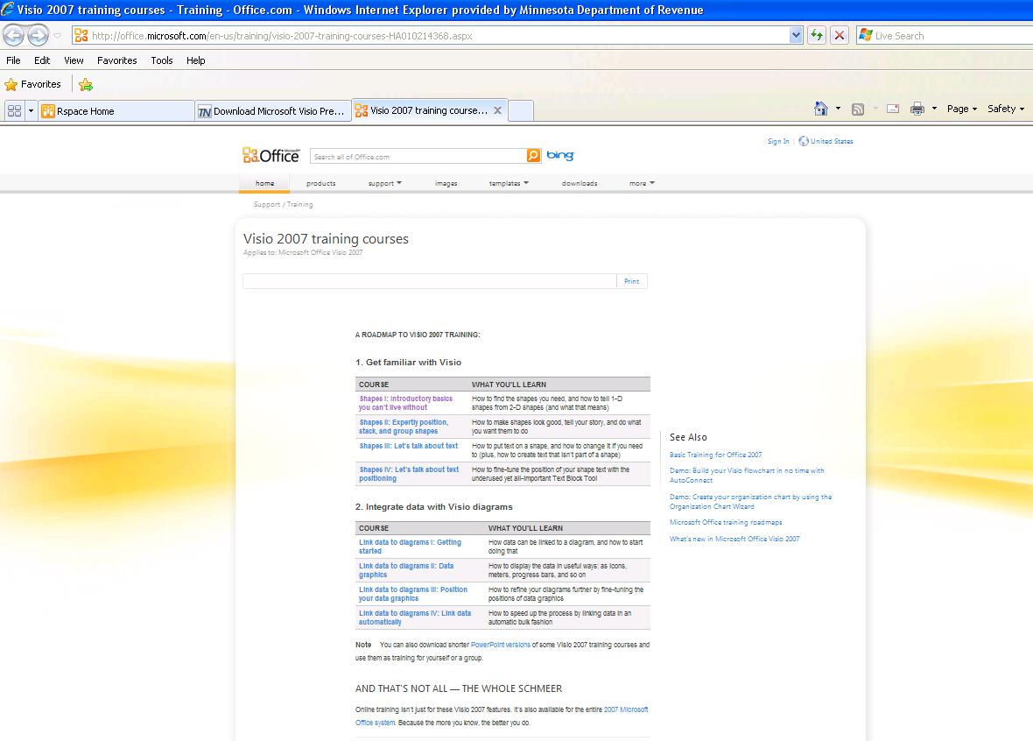The image size is (1033, 741).
Task: Click the Sign In link
Action: (778, 141)
